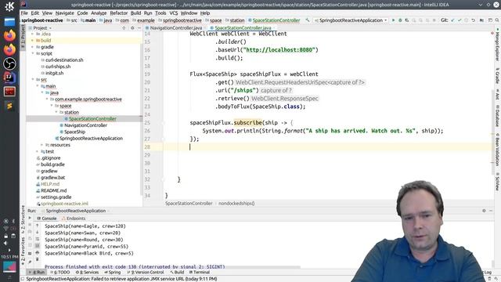The width and height of the screenshot is (501, 282).
Task: Expand the gradle folder
Action: coord(33,47)
